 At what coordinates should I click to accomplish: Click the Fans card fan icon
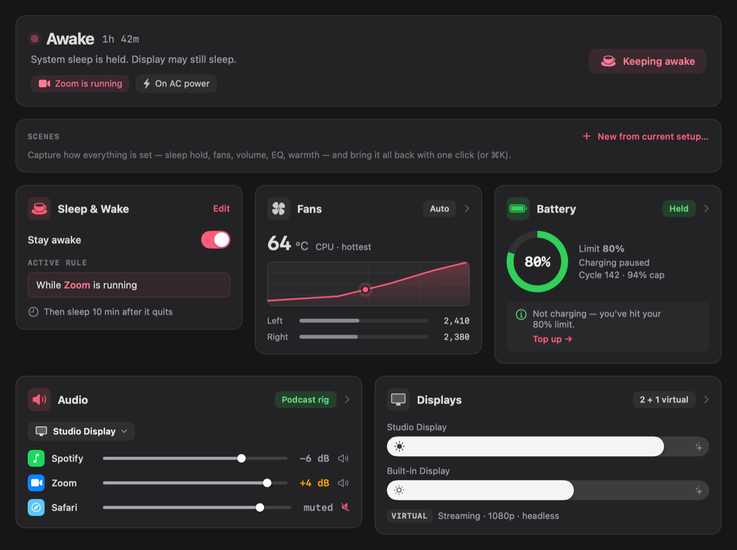[278, 209]
